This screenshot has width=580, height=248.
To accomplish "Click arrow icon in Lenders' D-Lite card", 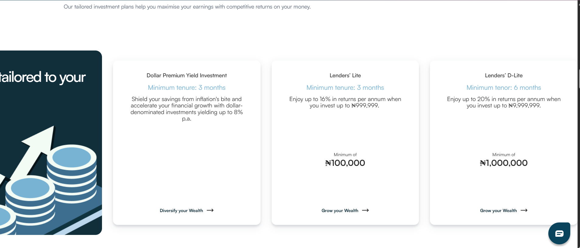I will (x=524, y=211).
